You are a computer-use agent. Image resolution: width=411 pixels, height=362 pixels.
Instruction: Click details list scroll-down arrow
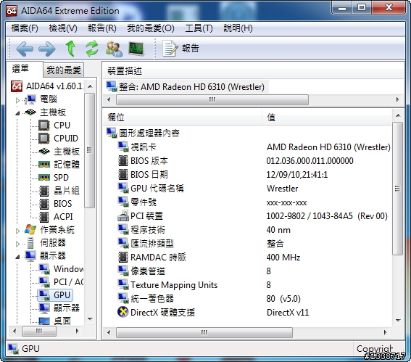click(x=398, y=321)
